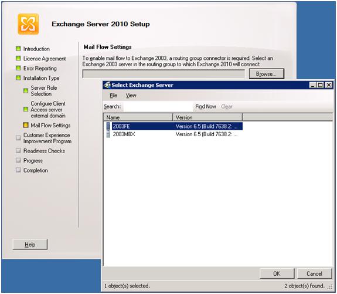This screenshot has height=294, width=337.
Task: Click '1 object(s) selected.' status text
Action: [x=127, y=286]
